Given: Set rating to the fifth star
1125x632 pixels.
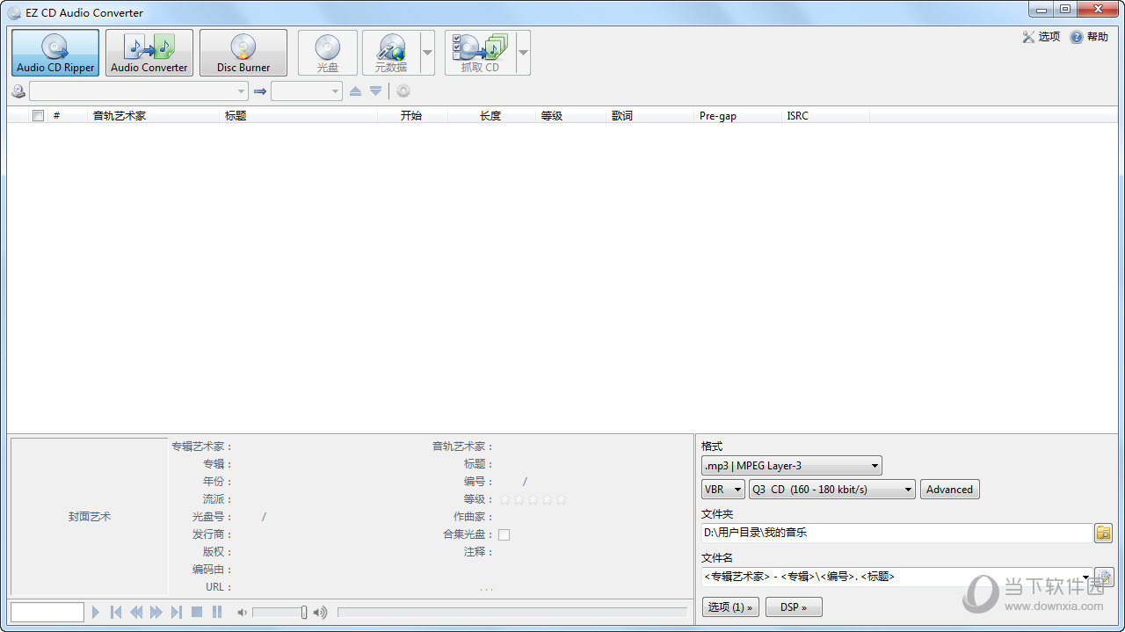Looking at the screenshot, I should coord(561,500).
